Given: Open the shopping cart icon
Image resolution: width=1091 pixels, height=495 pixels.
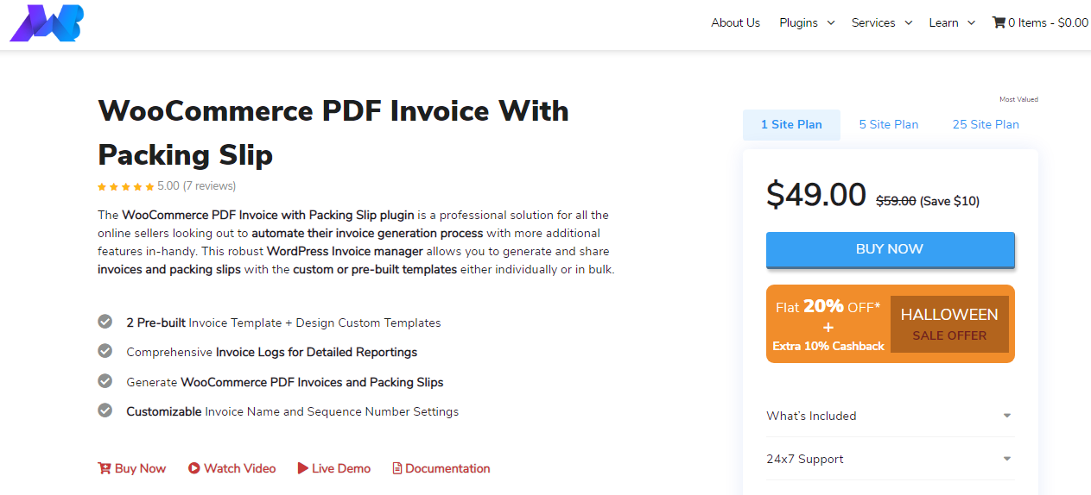Looking at the screenshot, I should (x=999, y=22).
